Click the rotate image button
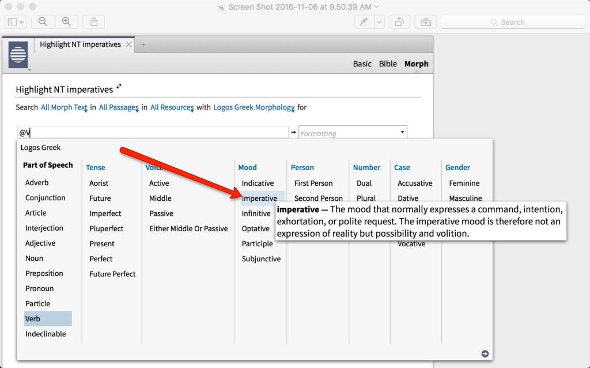The height and width of the screenshot is (368, 590). pos(399,22)
